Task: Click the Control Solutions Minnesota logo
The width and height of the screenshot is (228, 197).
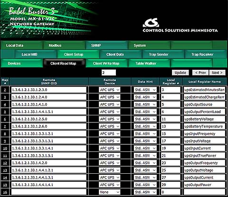Action: 180,25
